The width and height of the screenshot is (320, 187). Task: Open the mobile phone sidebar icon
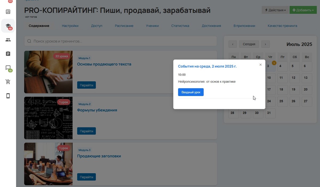click(8, 96)
